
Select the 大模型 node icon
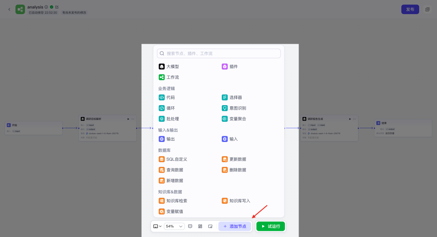point(161,67)
